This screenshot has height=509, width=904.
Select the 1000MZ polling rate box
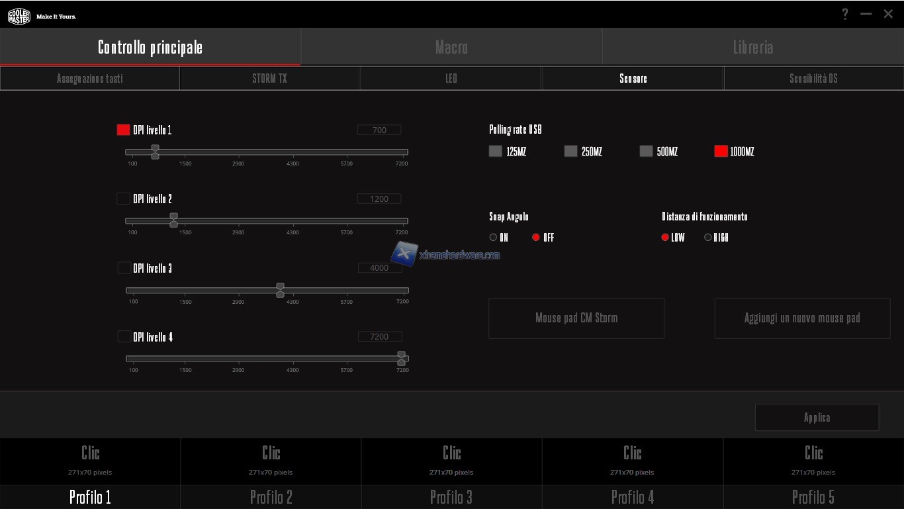click(x=721, y=151)
